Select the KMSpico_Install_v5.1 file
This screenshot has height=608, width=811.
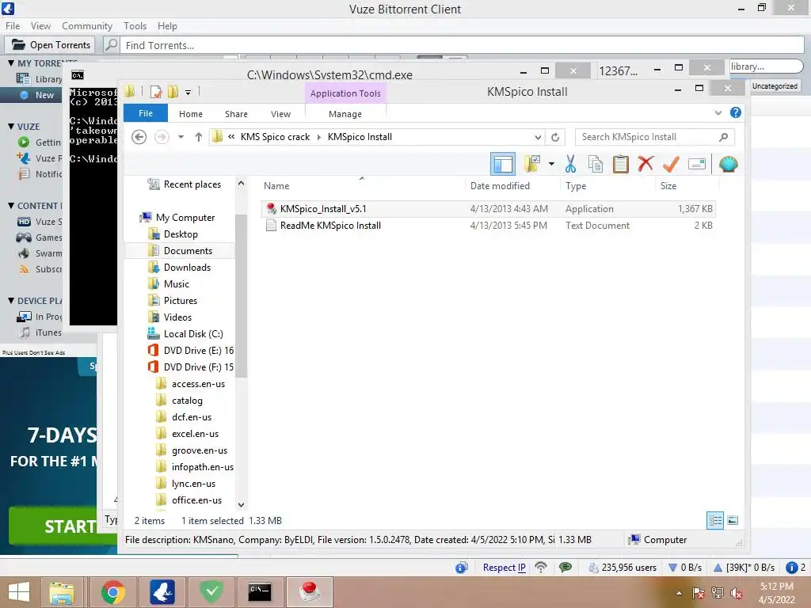[489, 209]
